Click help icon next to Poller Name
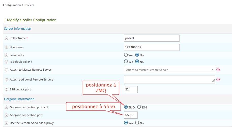 pyautogui.click(x=7, y=38)
